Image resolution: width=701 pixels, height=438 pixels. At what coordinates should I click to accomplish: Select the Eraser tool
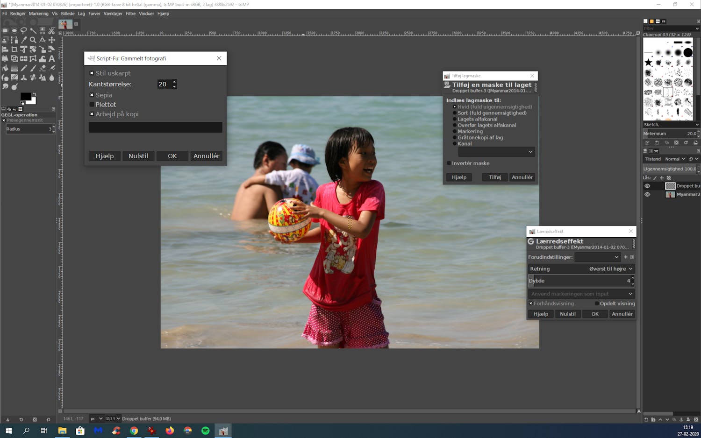click(x=42, y=68)
